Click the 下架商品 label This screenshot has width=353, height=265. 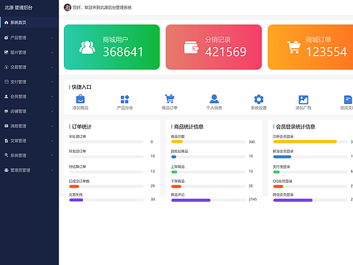[x=178, y=181]
